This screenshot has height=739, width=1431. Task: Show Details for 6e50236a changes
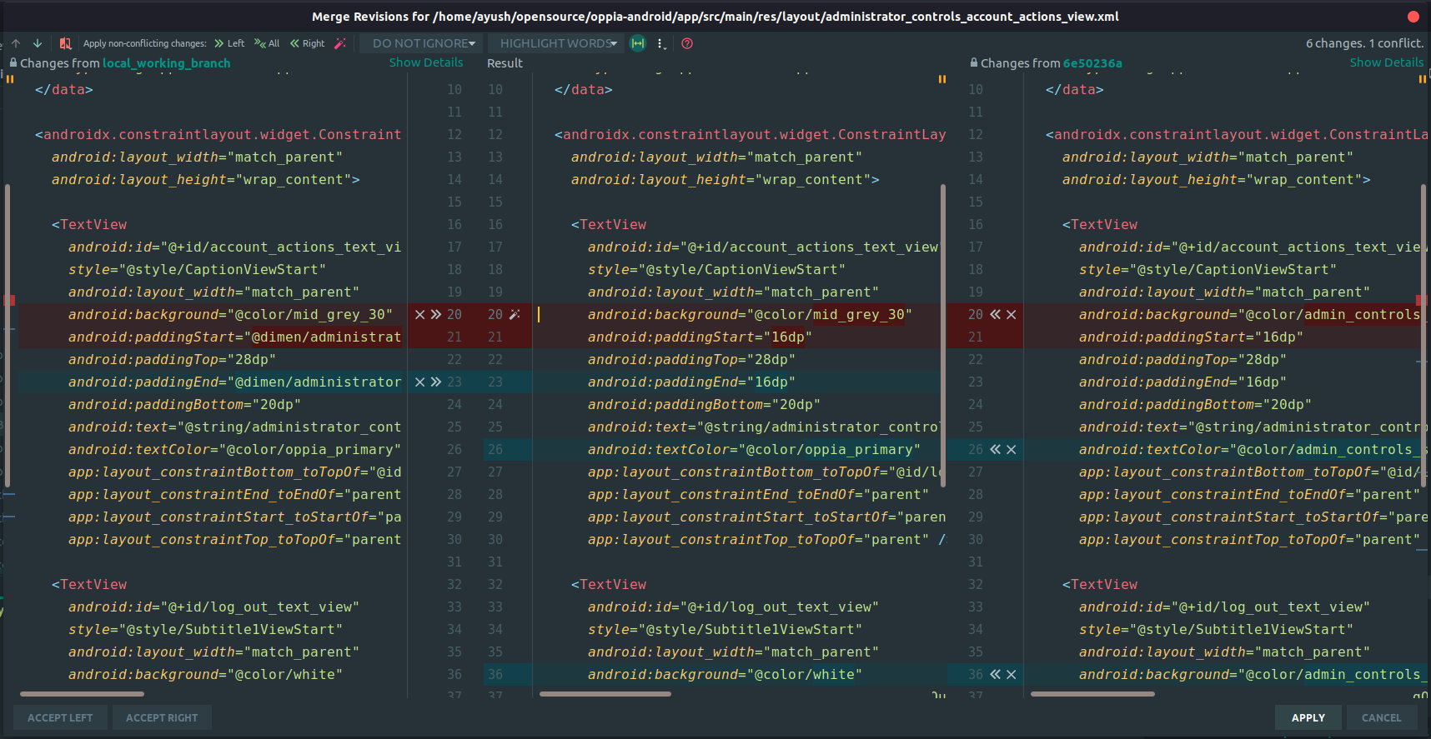pyautogui.click(x=1387, y=62)
